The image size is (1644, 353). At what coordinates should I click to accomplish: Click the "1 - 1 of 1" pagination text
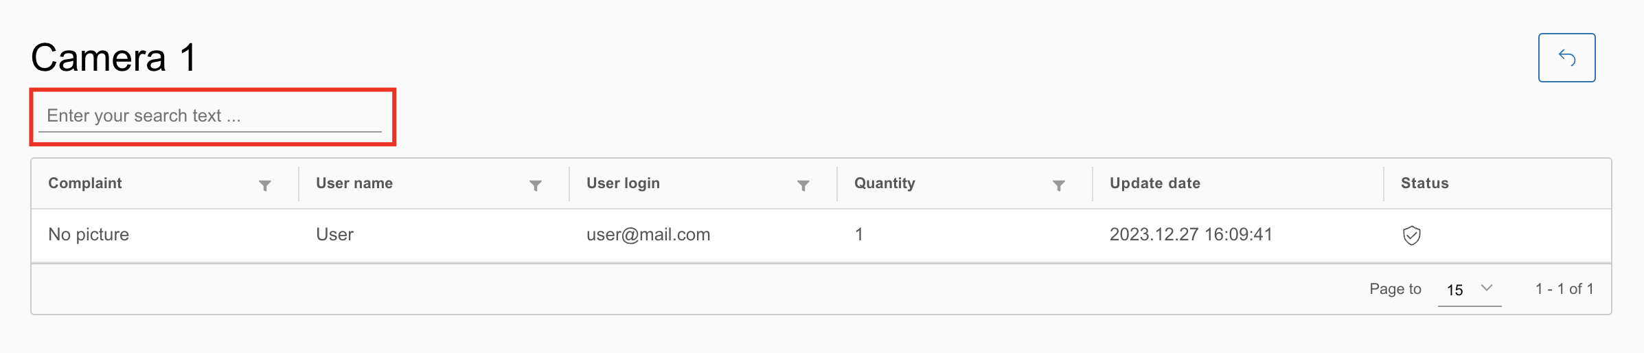click(x=1564, y=289)
